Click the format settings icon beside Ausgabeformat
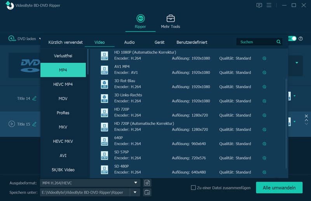311x201 pixels. coord(147,183)
